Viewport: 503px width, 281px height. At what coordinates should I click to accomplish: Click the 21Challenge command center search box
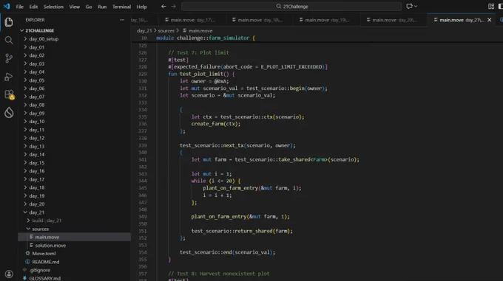pos(291,7)
